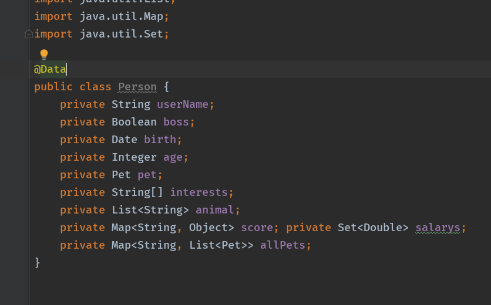The height and width of the screenshot is (305, 491).
Task: Click the underlined salarys typo warning
Action: (438, 228)
